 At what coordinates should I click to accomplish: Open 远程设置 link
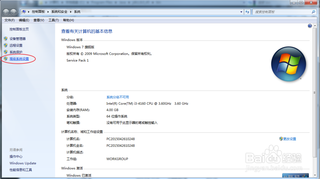coord(16,45)
